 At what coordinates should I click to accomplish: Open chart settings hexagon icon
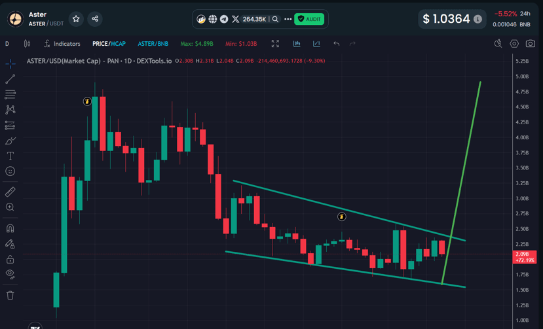pyautogui.click(x=514, y=44)
